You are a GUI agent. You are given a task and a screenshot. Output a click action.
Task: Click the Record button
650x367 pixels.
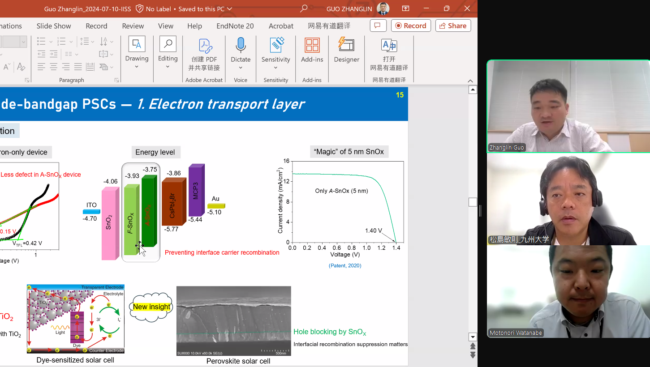pos(411,26)
